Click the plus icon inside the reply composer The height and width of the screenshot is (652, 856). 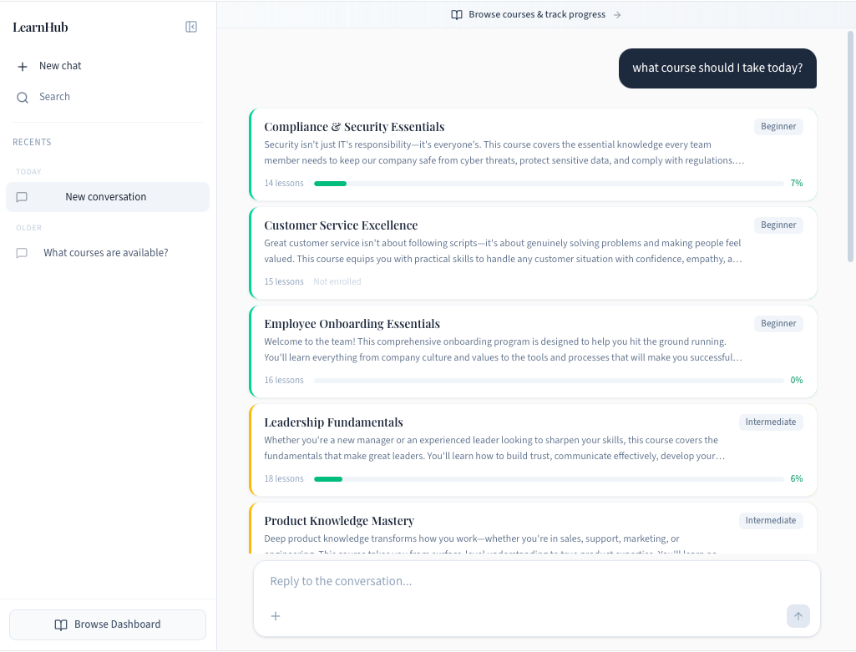tap(276, 616)
